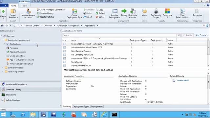The width and height of the screenshot is (210, 118).
Task: Move the application with Move button
Action: (144, 13)
